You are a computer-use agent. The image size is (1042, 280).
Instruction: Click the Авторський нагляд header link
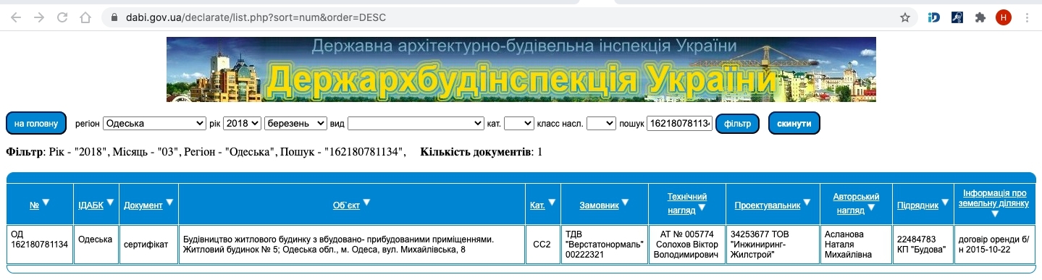coord(856,203)
